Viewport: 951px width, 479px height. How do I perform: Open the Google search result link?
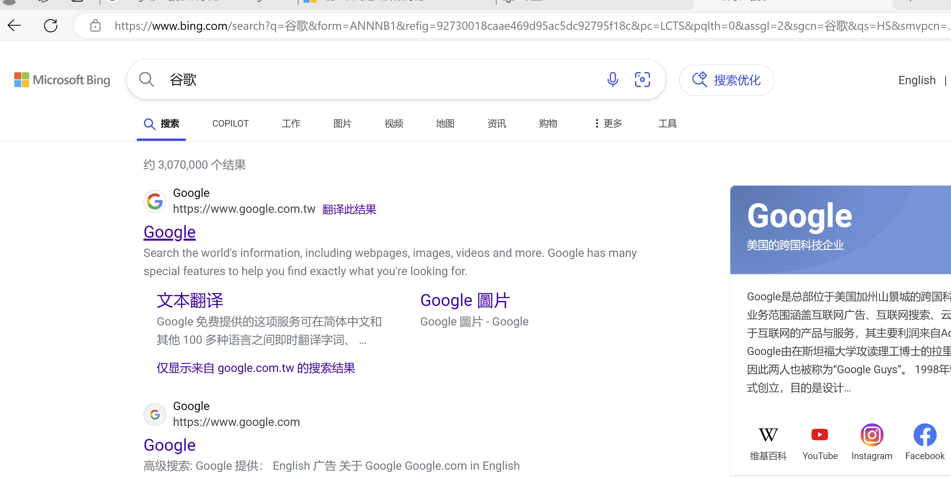point(169,232)
